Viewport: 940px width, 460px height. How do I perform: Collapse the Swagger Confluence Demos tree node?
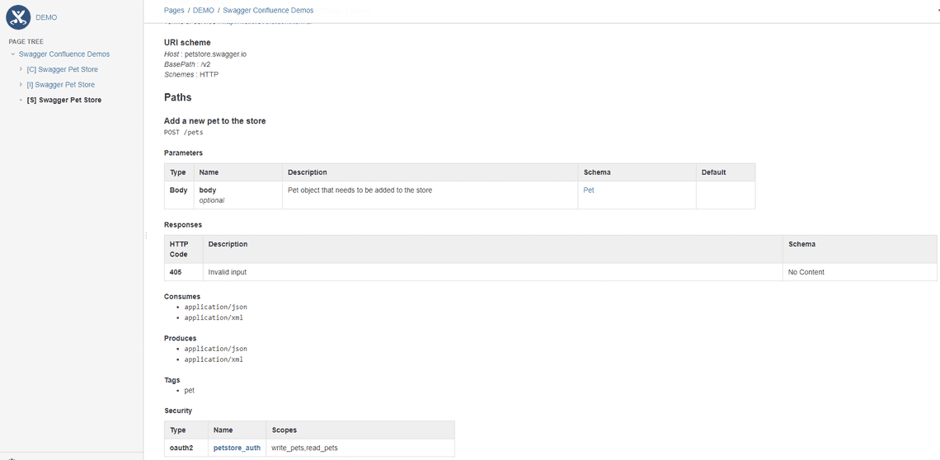(12, 54)
